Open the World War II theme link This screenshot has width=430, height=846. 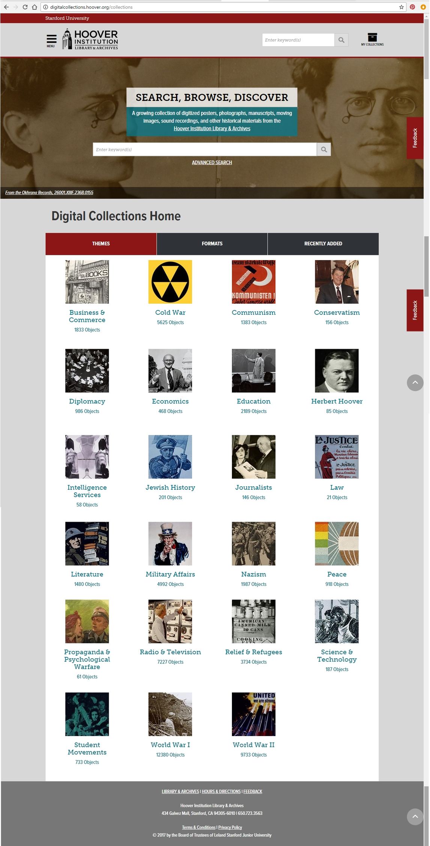point(254,745)
